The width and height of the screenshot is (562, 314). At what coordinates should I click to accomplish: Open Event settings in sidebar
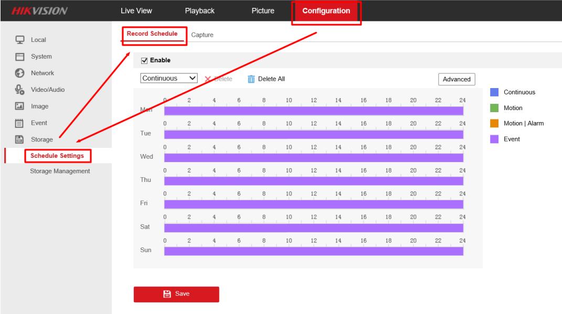pos(39,123)
